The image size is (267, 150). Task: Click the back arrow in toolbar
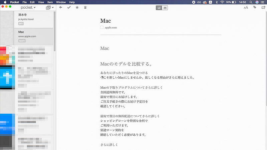(x=61, y=7)
